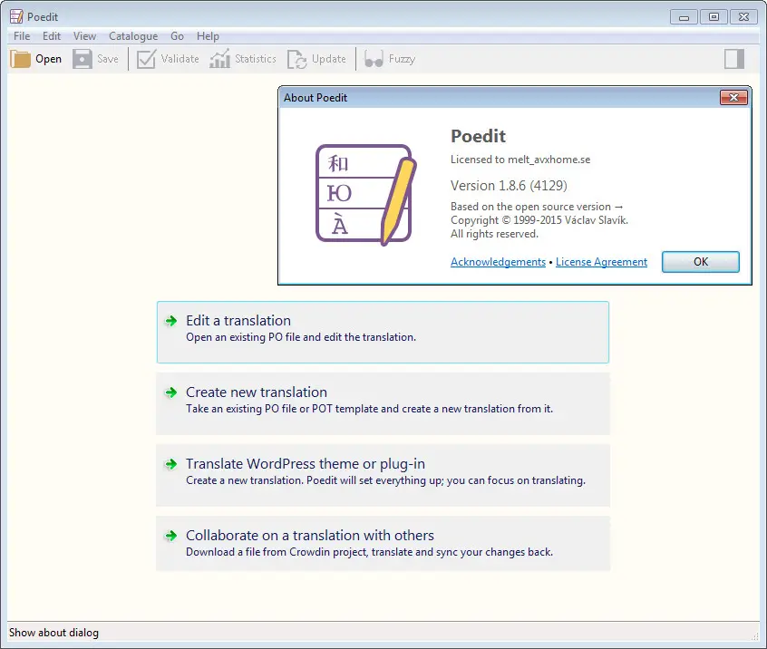Click the Open toolbar label
This screenshot has width=767, height=649.
point(48,59)
